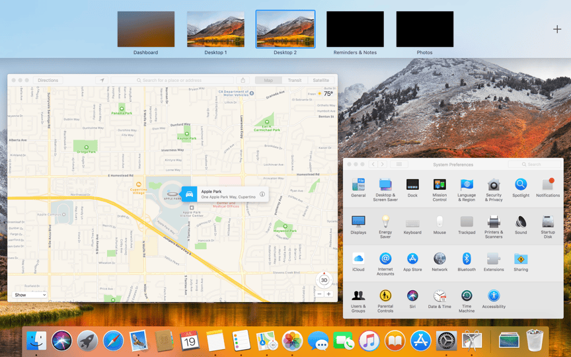Open Bluetooth preferences pane
571x357 pixels.
pos(467,262)
